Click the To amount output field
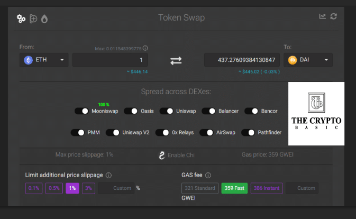The image size is (356, 219). tap(242, 60)
